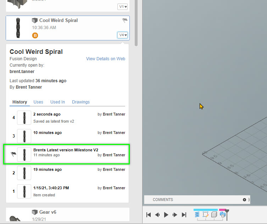This screenshot has height=224, width=267.
Task: Select the blue Form feature in the timeline
Action: pos(222,214)
